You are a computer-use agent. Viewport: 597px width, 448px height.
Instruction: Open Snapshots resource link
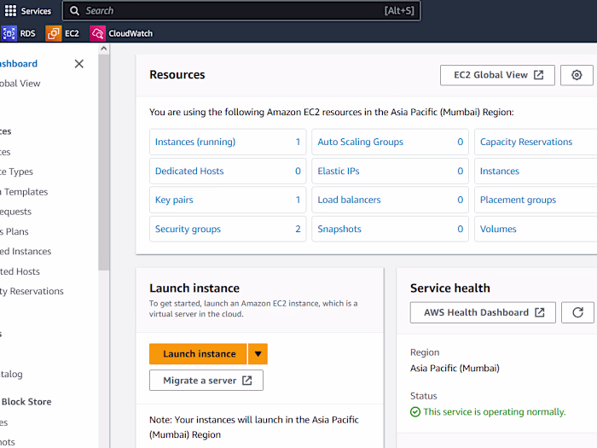pyautogui.click(x=339, y=229)
